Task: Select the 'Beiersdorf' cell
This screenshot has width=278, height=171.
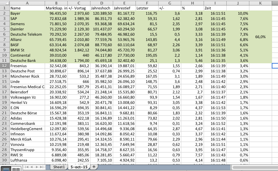Action: [27, 92]
